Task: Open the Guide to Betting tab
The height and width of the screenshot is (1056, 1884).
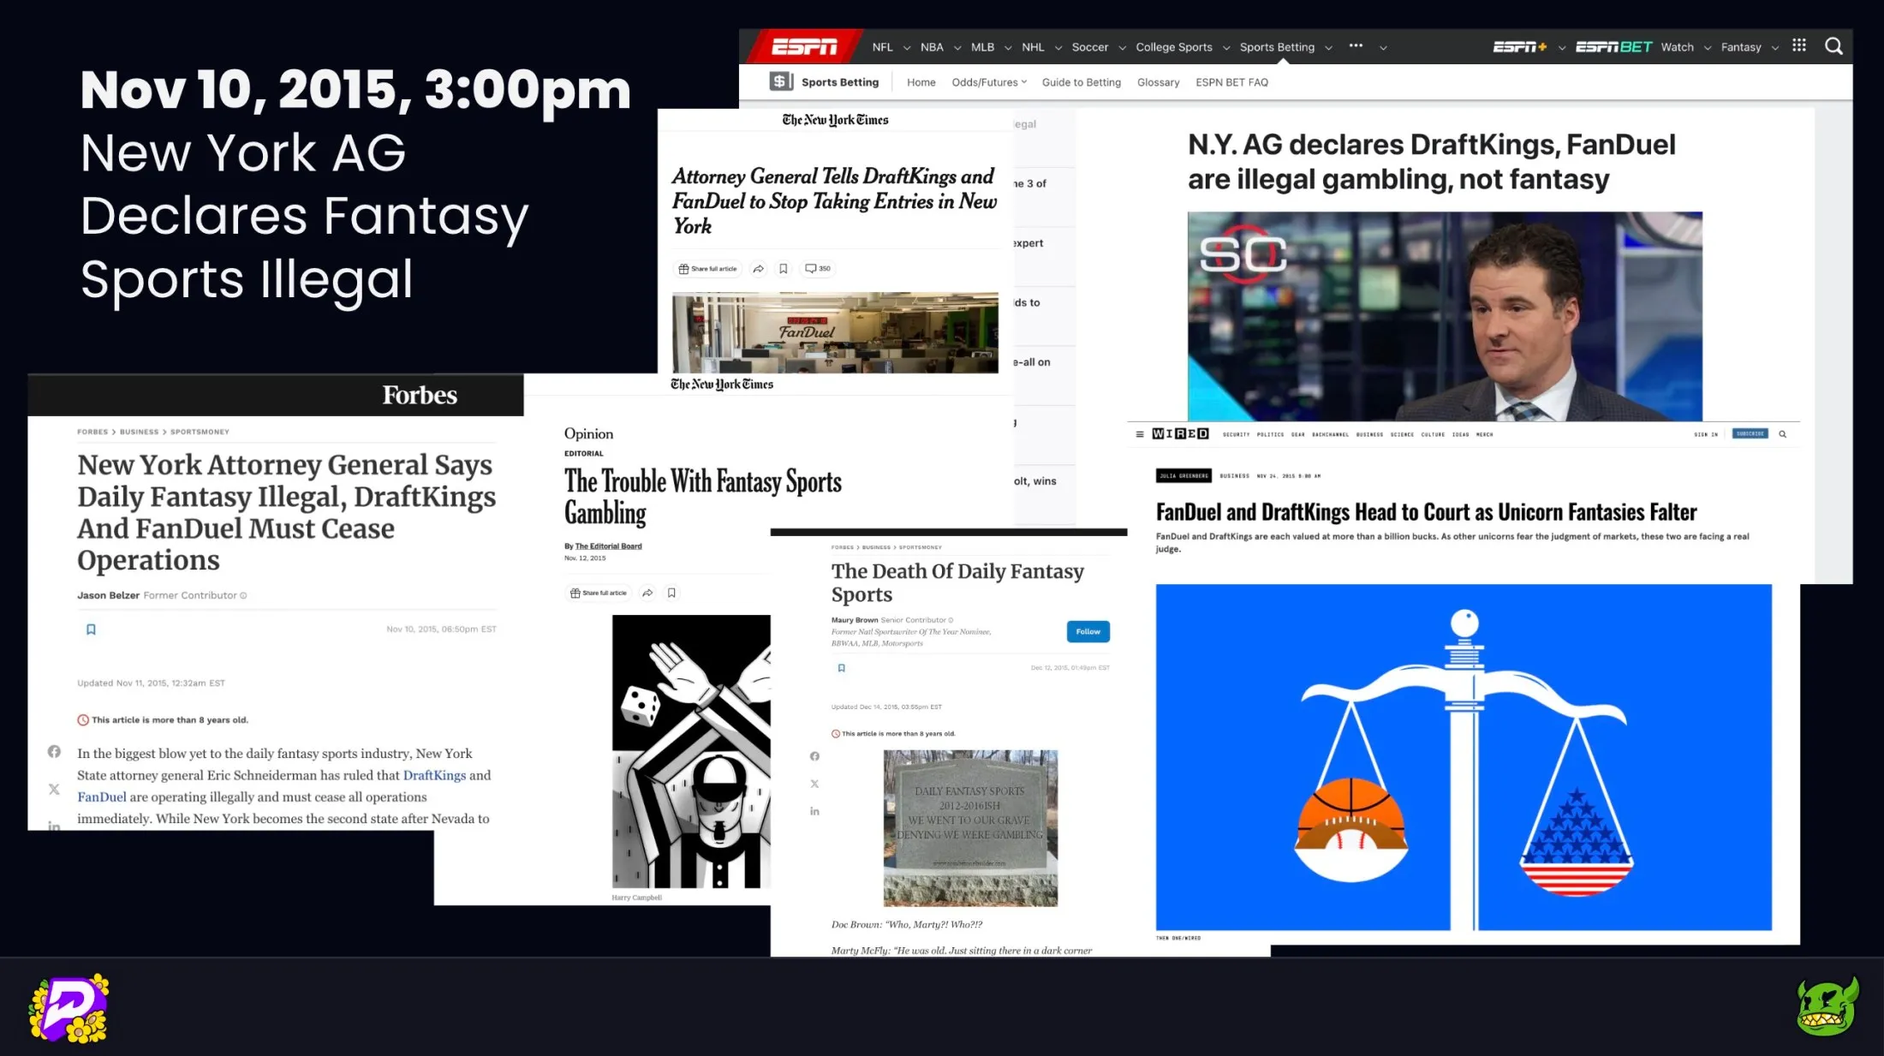Action: [1081, 82]
